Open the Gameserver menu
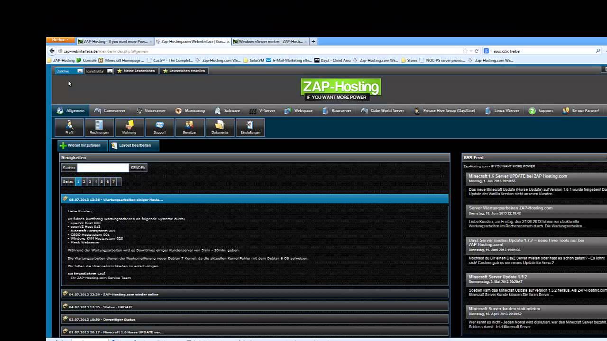Image resolution: width=607 pixels, height=341 pixels. pyautogui.click(x=110, y=111)
